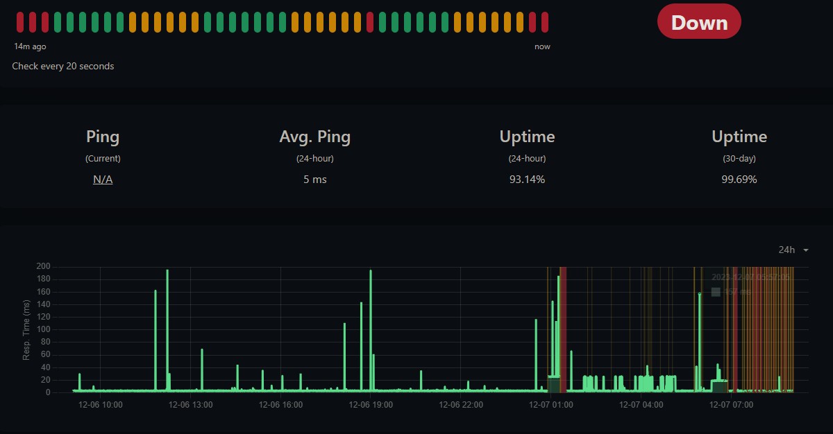Click the 30-day uptime value 99.69%
The image size is (833, 434).
[x=739, y=180]
